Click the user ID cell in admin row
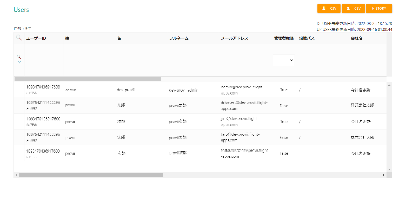This screenshot has height=205, width=406. coord(44,90)
